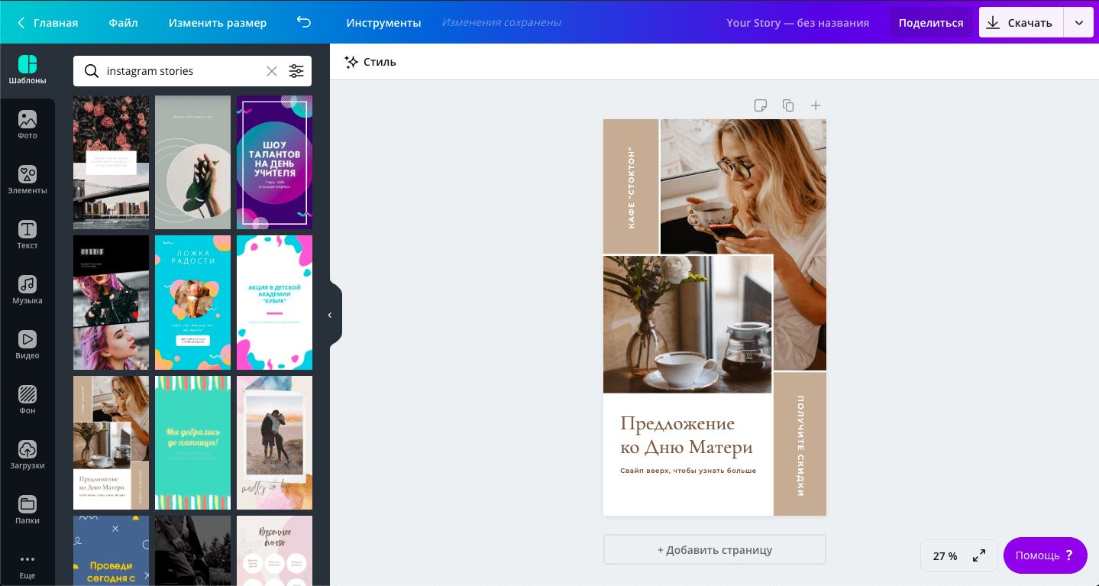Screen dimensions: 1099x586
Task: Open the 27 % zoom level control
Action: [945, 556]
